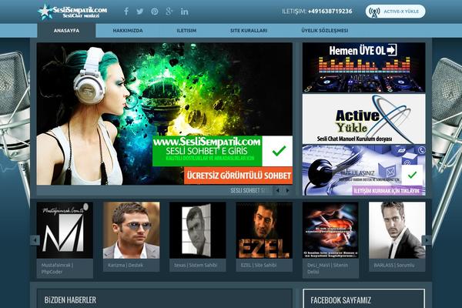
Task: Open the ILETISIM menu item
Action: pos(186,30)
